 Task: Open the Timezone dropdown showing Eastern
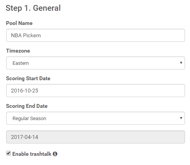click(95, 63)
